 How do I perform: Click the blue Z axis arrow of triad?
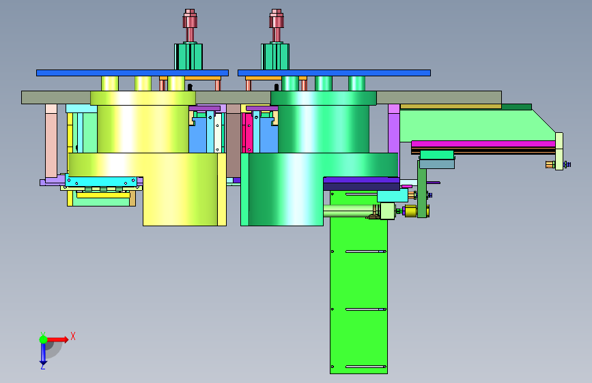click(43, 354)
